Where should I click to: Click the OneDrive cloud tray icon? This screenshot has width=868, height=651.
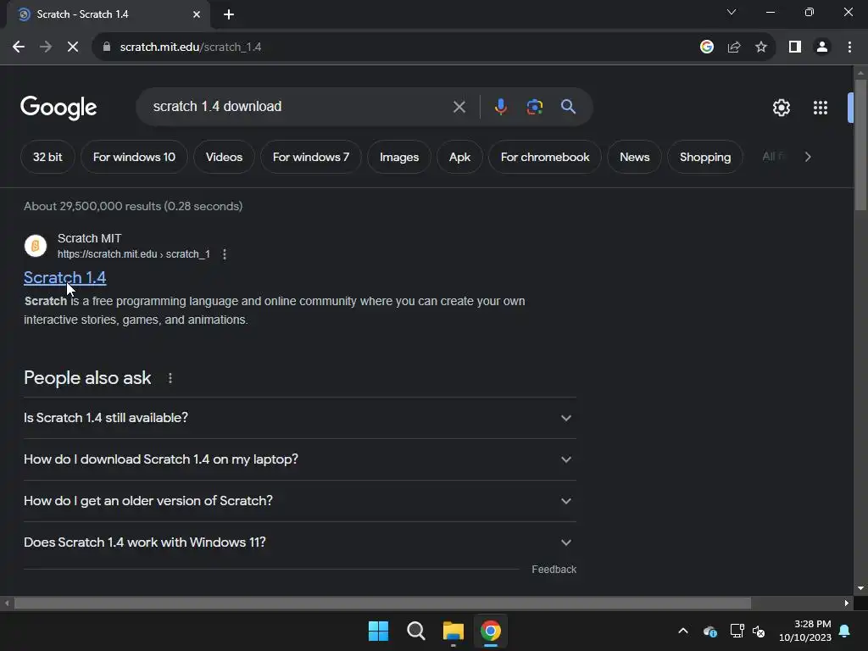(710, 631)
